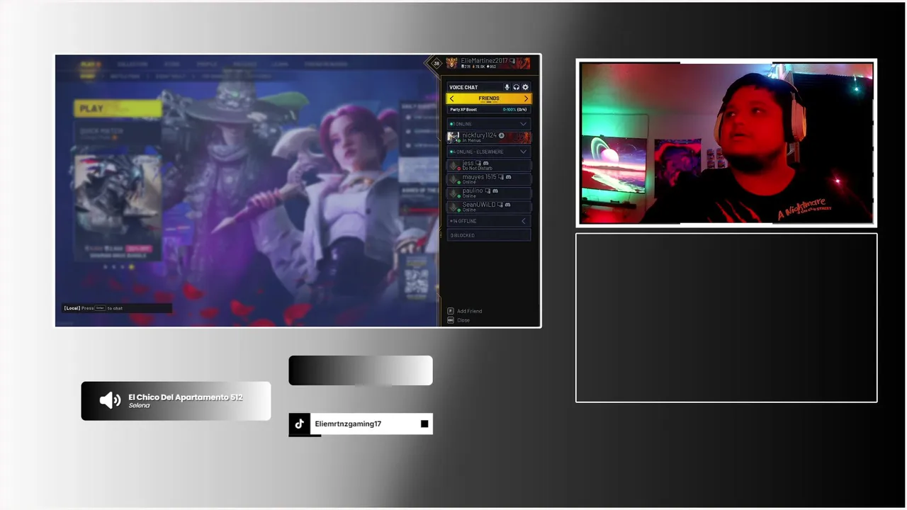Click nickfury1124's avatar picture

[453, 137]
